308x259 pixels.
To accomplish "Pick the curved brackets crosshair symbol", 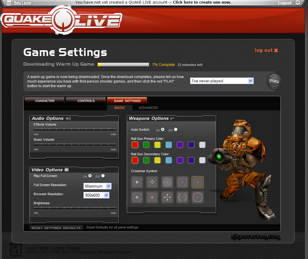I will click(182, 197).
